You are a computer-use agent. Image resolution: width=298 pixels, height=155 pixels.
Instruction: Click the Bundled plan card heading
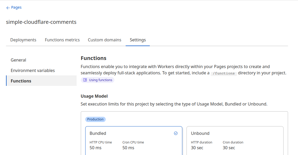point(98,133)
